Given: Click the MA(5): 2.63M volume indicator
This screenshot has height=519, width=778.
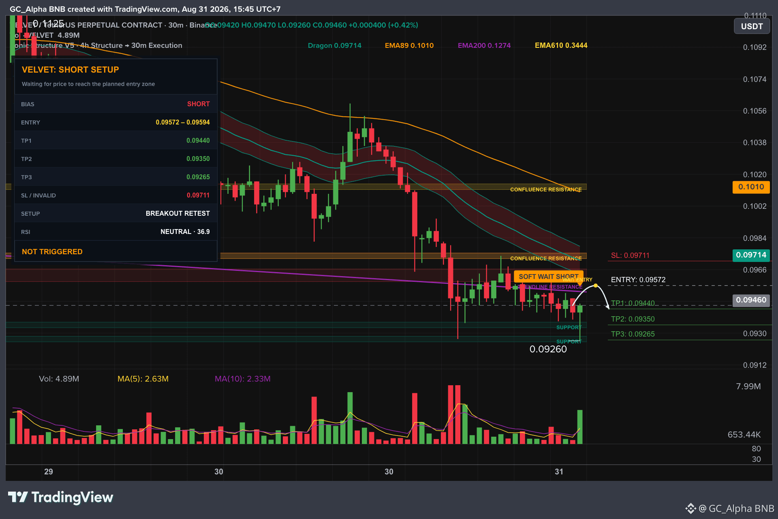Looking at the screenshot, I should [143, 379].
